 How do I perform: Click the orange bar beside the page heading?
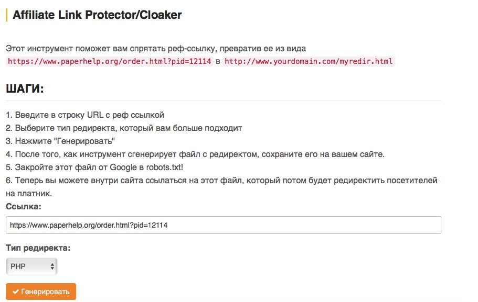(x=6, y=15)
